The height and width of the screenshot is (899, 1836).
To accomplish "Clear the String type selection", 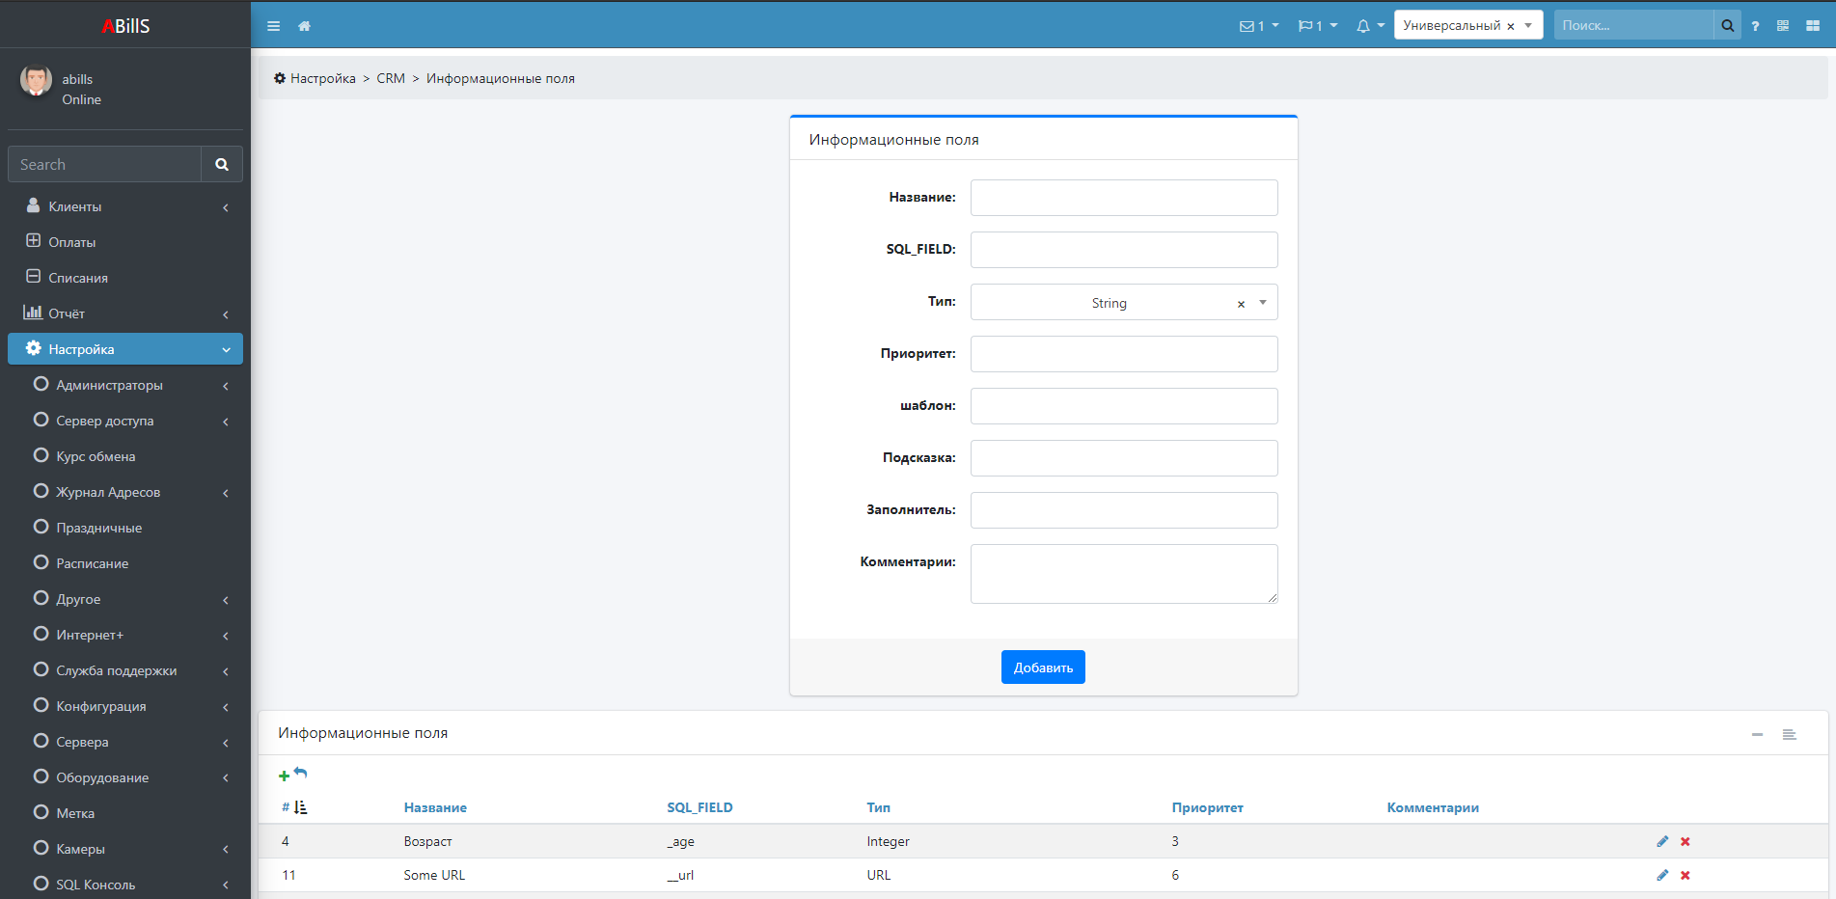I will pos(1241,304).
